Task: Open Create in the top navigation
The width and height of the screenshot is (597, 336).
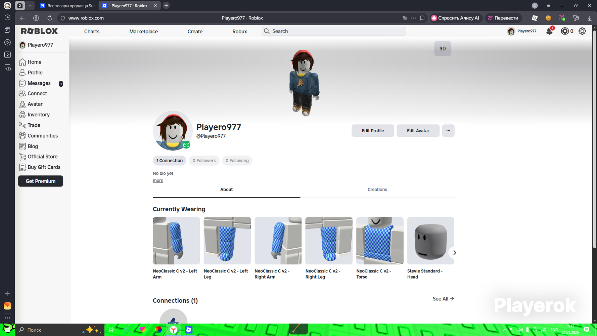Action: coord(195,32)
